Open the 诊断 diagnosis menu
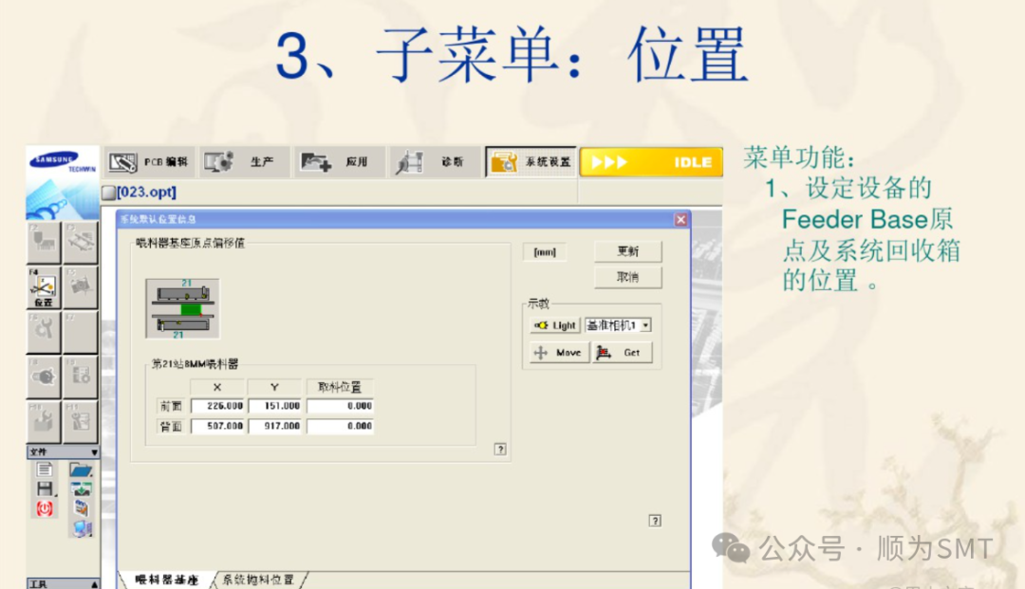Screen dimensions: 1025x589 pos(436,162)
